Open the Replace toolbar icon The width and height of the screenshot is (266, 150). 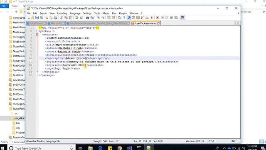[x=92, y=17]
